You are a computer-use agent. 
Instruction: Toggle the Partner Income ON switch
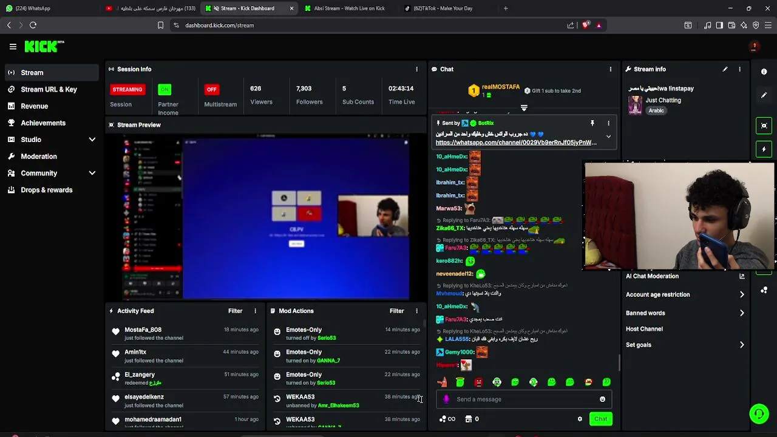click(164, 89)
